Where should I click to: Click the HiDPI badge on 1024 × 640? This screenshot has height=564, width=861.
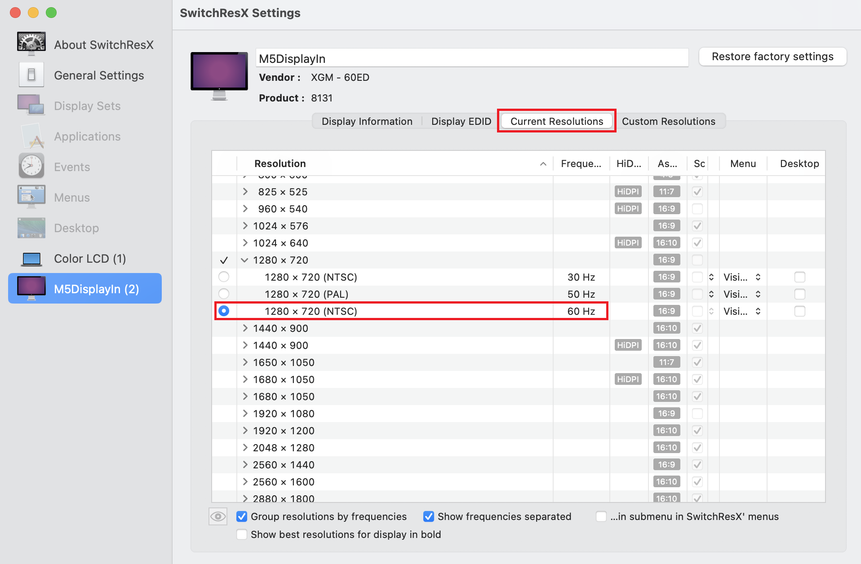pyautogui.click(x=628, y=243)
